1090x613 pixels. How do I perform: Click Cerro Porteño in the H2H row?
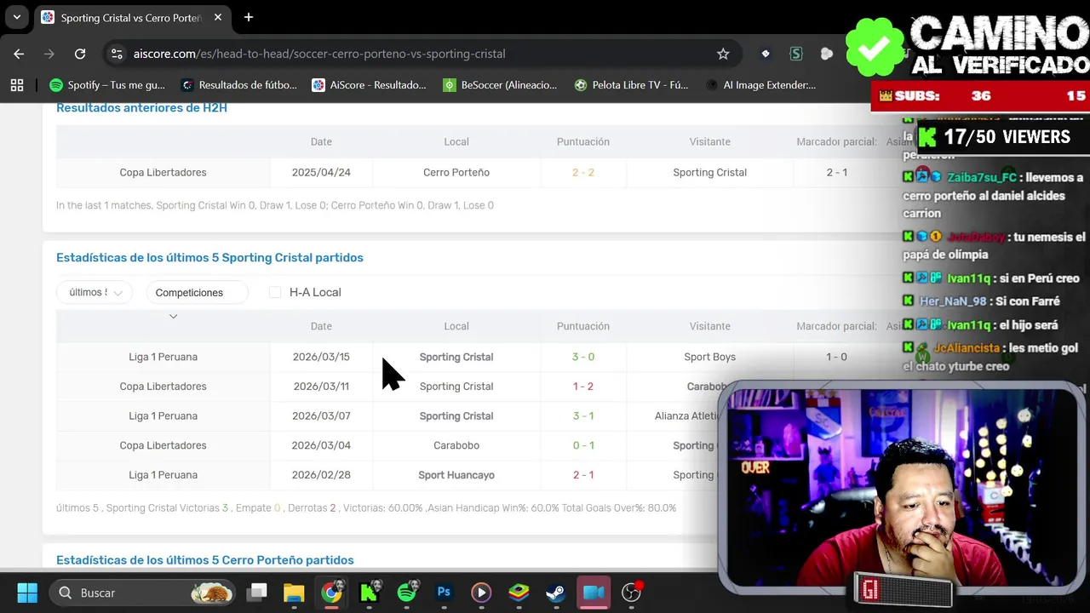click(456, 172)
